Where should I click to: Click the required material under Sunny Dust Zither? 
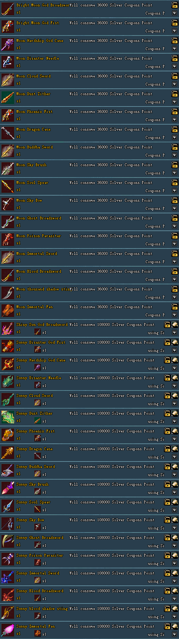(x=37, y=421)
